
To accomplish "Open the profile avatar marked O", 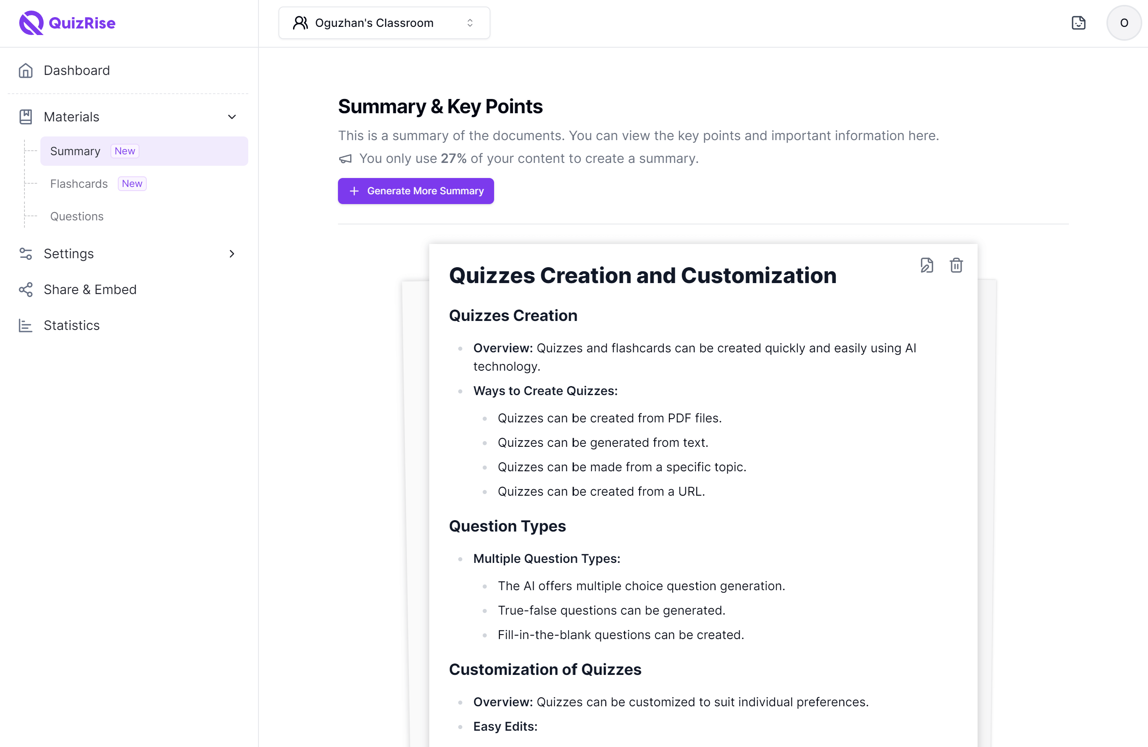I will 1124,23.
